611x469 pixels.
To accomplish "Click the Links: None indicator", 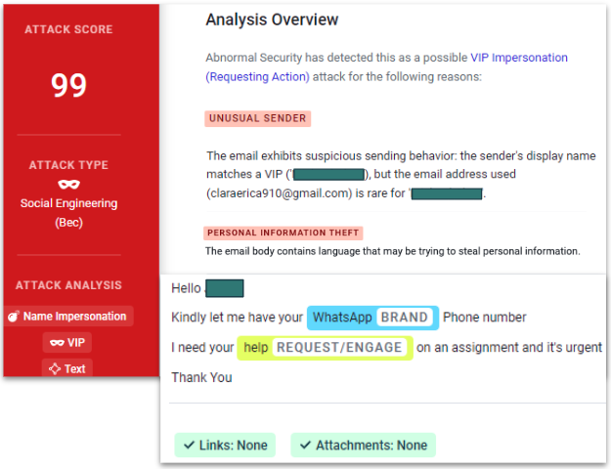I will click(x=225, y=445).
